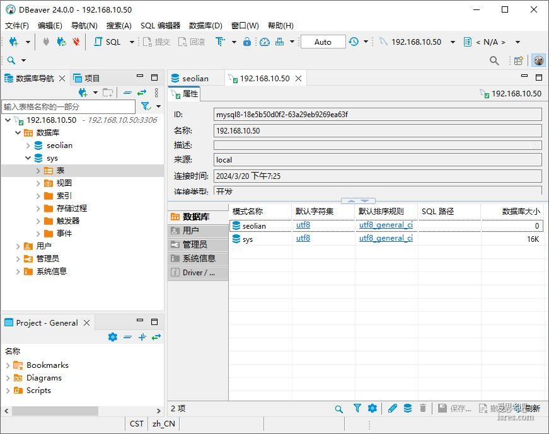Image resolution: width=549 pixels, height=434 pixels.
Task: Select the sys row in database table
Action: pos(386,239)
